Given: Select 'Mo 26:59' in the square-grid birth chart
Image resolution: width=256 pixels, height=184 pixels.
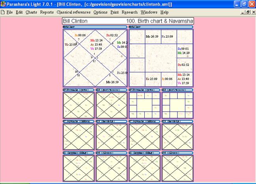Looking at the screenshot, I should 152,36.
